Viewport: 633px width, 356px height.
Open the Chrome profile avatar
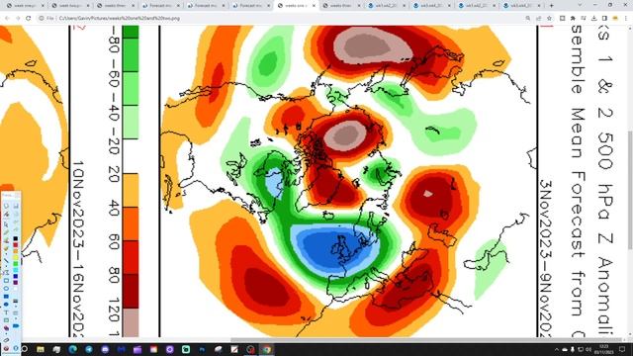point(615,18)
